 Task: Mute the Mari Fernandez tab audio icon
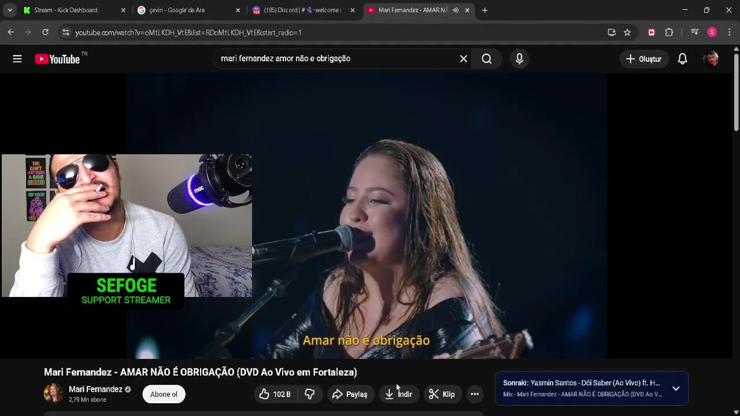click(456, 10)
